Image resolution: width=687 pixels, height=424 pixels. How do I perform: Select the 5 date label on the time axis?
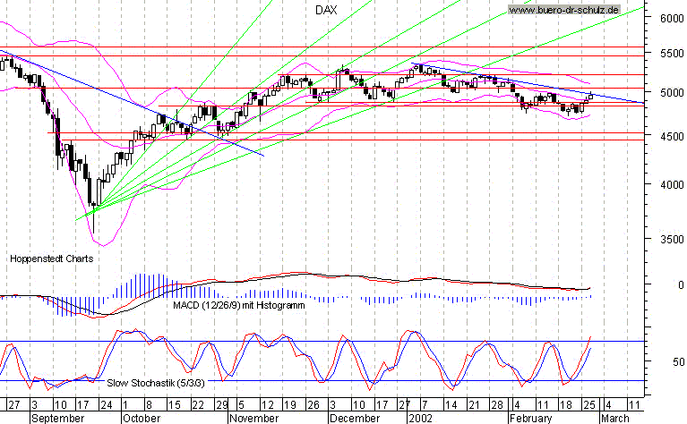click(242, 404)
